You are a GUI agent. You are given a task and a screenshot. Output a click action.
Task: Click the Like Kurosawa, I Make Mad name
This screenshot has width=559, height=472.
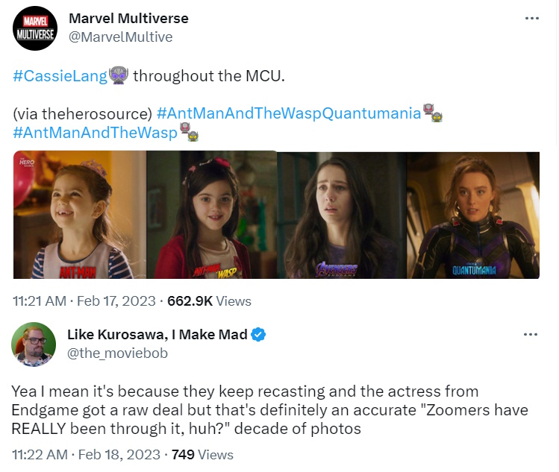tap(157, 335)
